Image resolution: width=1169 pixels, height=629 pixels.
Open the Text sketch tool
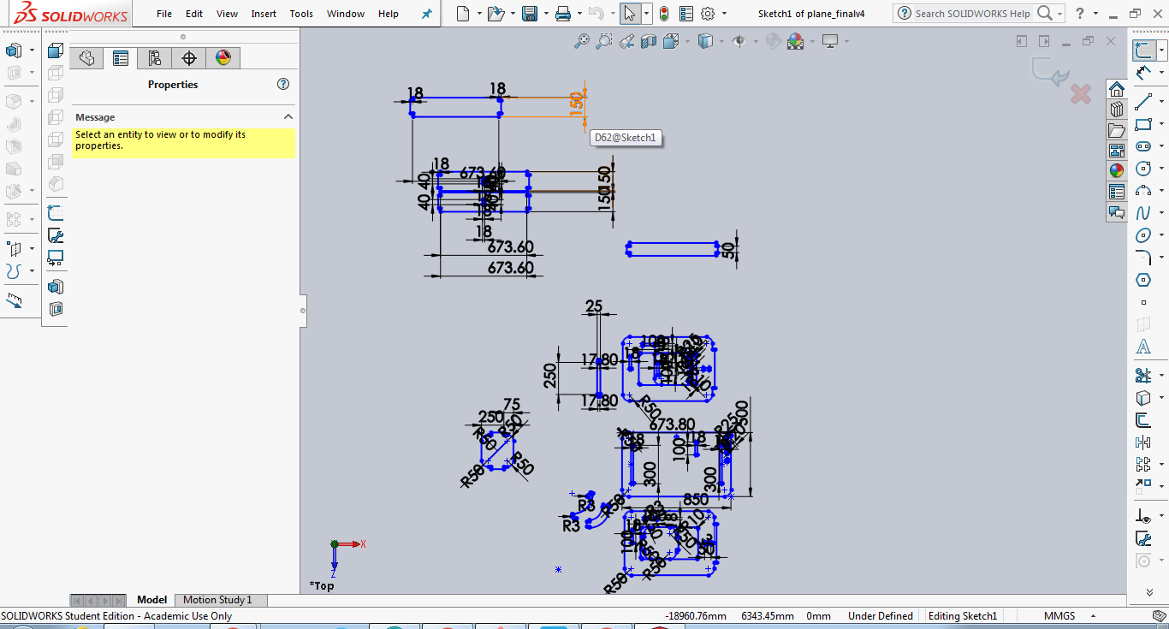1143,347
